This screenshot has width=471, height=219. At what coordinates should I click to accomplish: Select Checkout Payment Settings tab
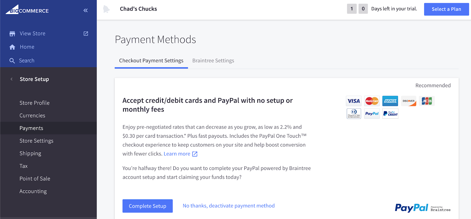click(x=151, y=60)
